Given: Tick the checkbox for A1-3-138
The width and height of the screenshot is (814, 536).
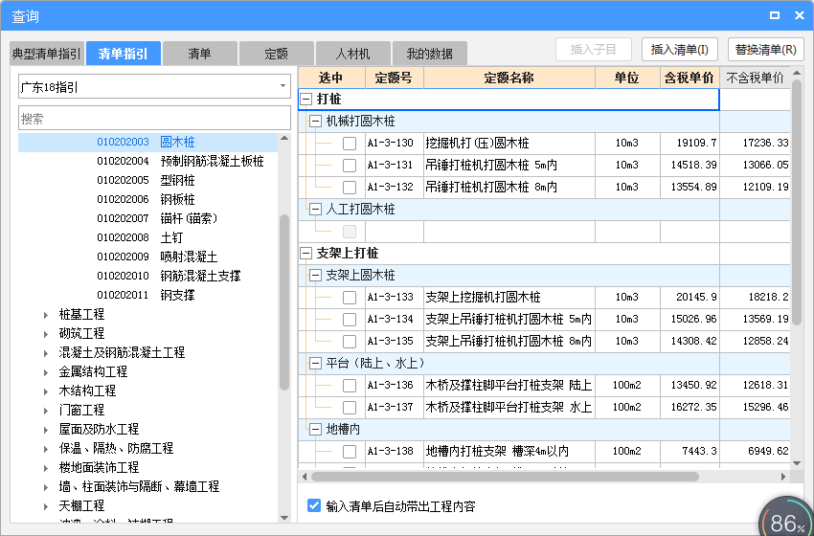Looking at the screenshot, I should click(x=350, y=452).
